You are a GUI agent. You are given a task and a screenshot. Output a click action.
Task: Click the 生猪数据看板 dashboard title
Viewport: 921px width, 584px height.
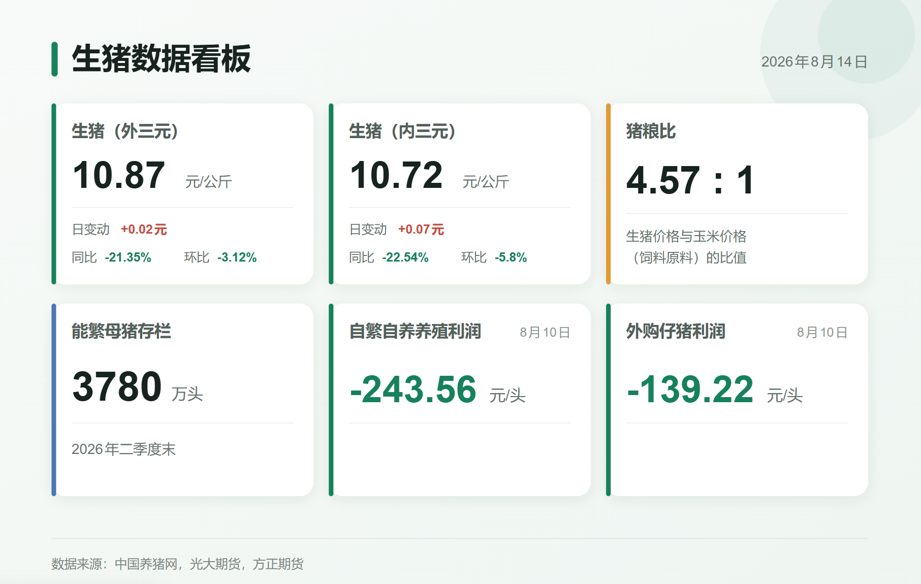pos(161,59)
